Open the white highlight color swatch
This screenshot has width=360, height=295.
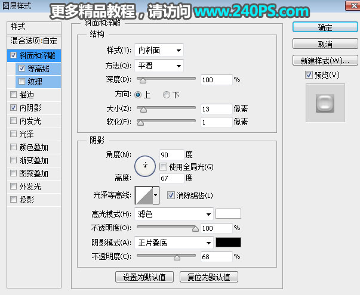(228, 214)
